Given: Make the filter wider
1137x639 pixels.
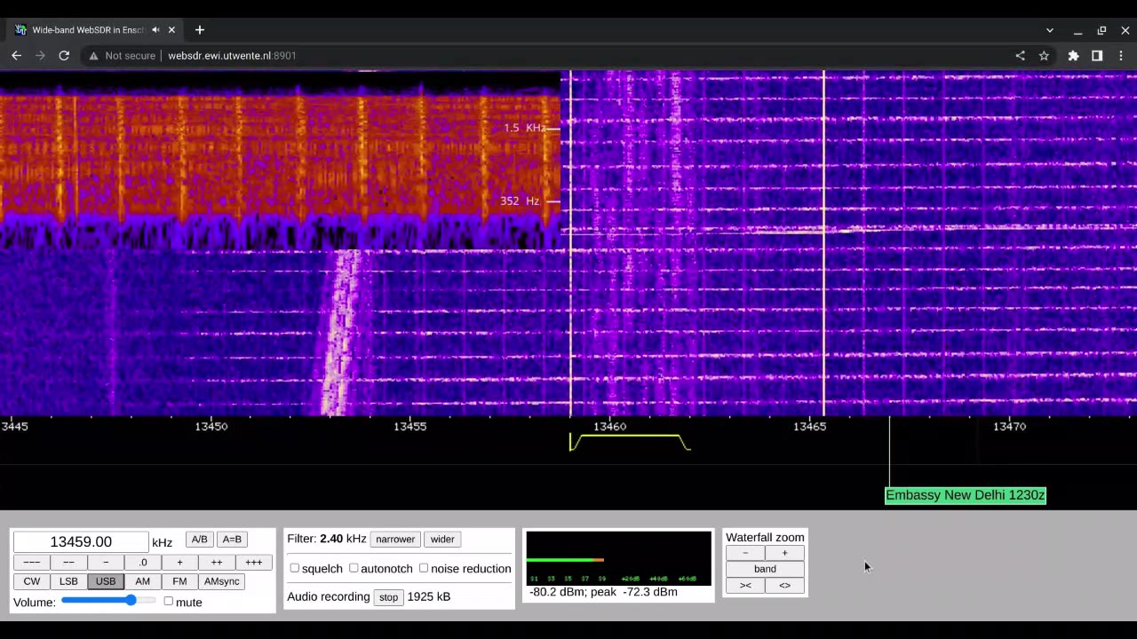Looking at the screenshot, I should pyautogui.click(x=442, y=539).
